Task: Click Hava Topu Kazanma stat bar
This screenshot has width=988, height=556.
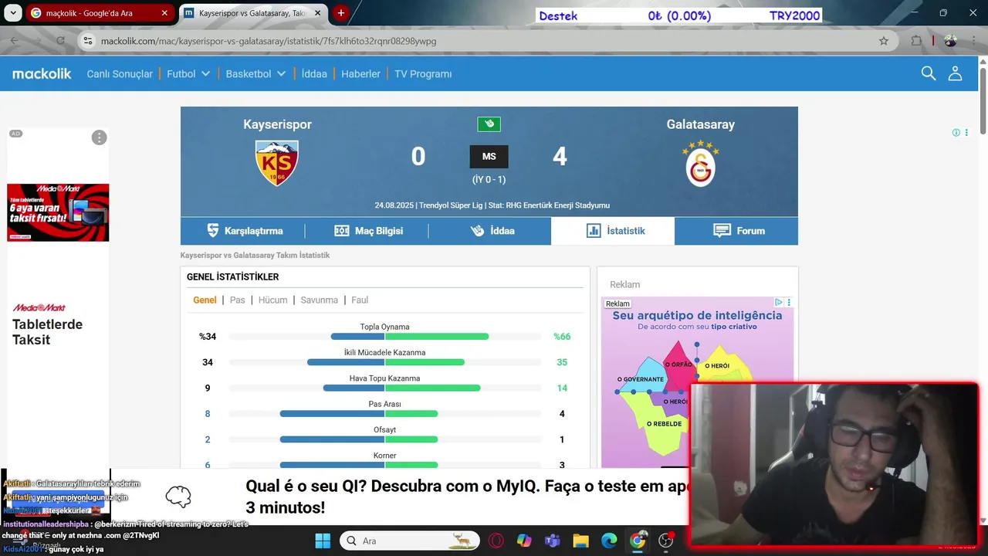Action: tap(384, 388)
